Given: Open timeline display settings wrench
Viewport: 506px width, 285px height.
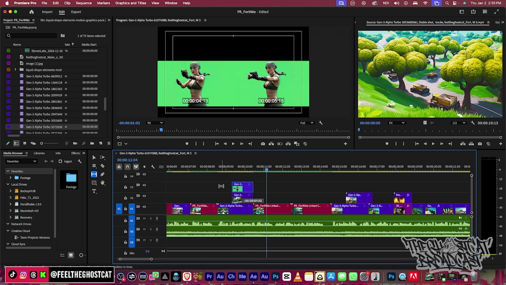Looking at the screenshot, I should (153, 167).
